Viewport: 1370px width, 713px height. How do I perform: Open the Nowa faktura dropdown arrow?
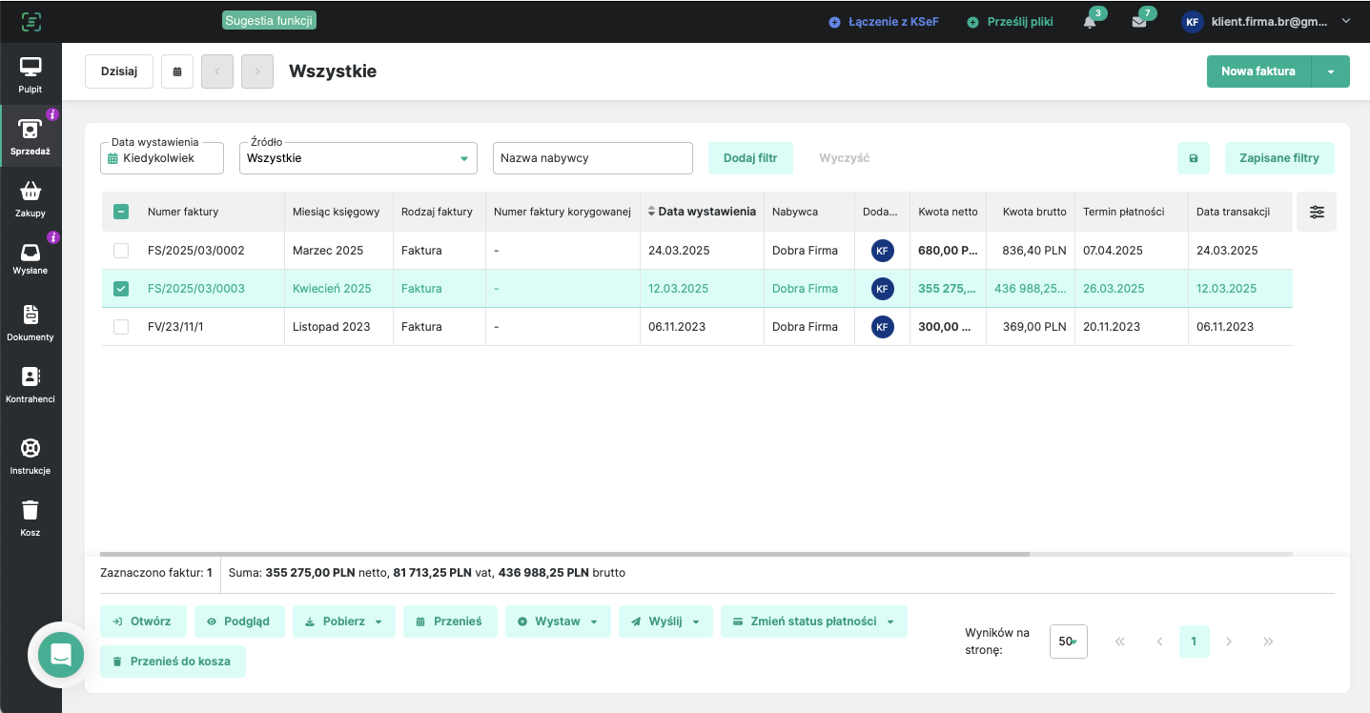pyautogui.click(x=1331, y=71)
